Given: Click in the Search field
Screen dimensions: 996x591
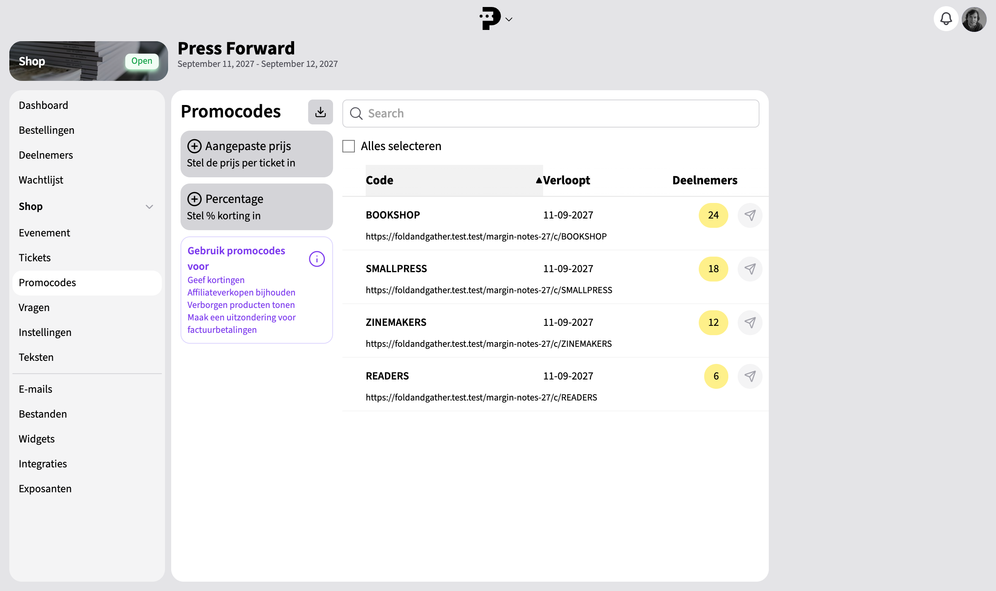Looking at the screenshot, I should (551, 114).
